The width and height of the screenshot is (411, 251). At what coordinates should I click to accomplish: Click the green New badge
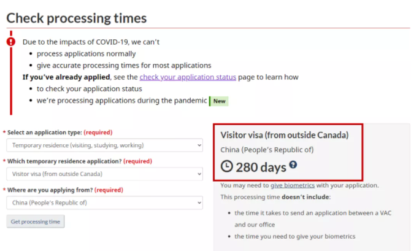pos(219,101)
